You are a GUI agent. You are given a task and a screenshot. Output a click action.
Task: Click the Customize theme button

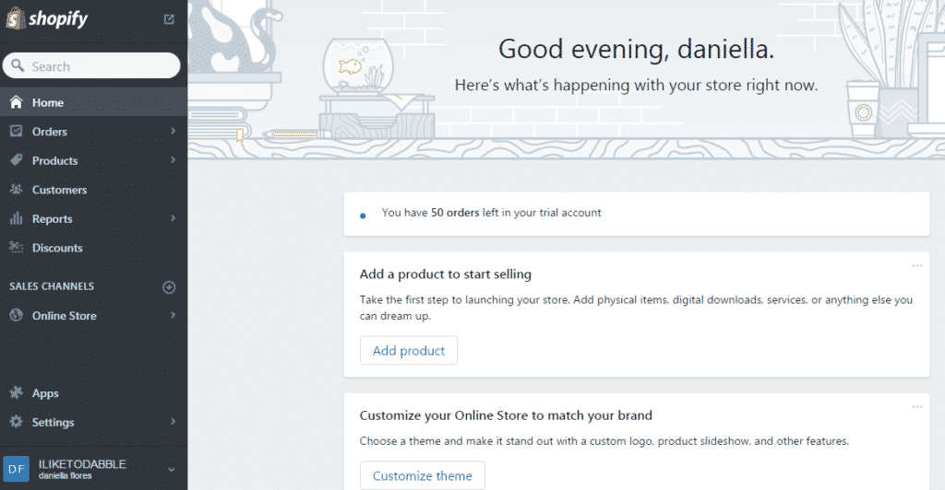pos(423,475)
